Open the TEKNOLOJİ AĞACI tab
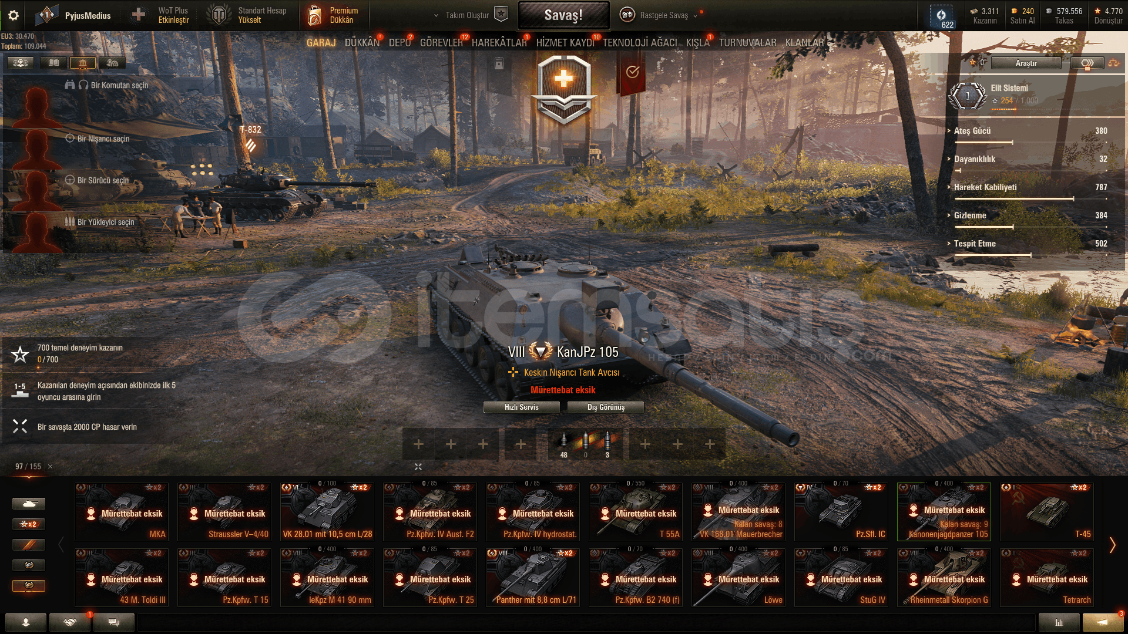Screen dimensions: 1128x634 pyautogui.click(x=640, y=43)
